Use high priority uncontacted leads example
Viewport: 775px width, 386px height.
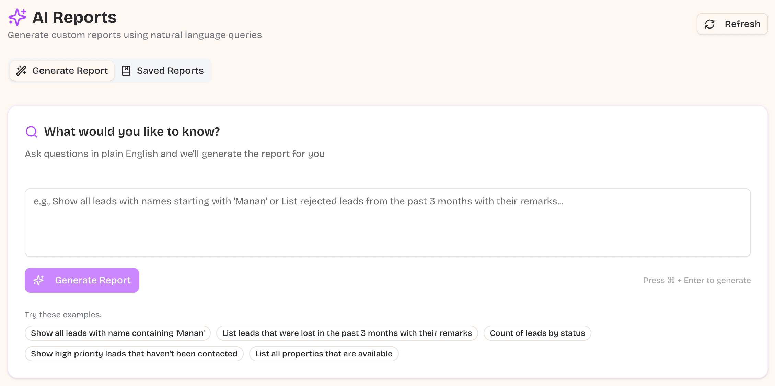(134, 354)
